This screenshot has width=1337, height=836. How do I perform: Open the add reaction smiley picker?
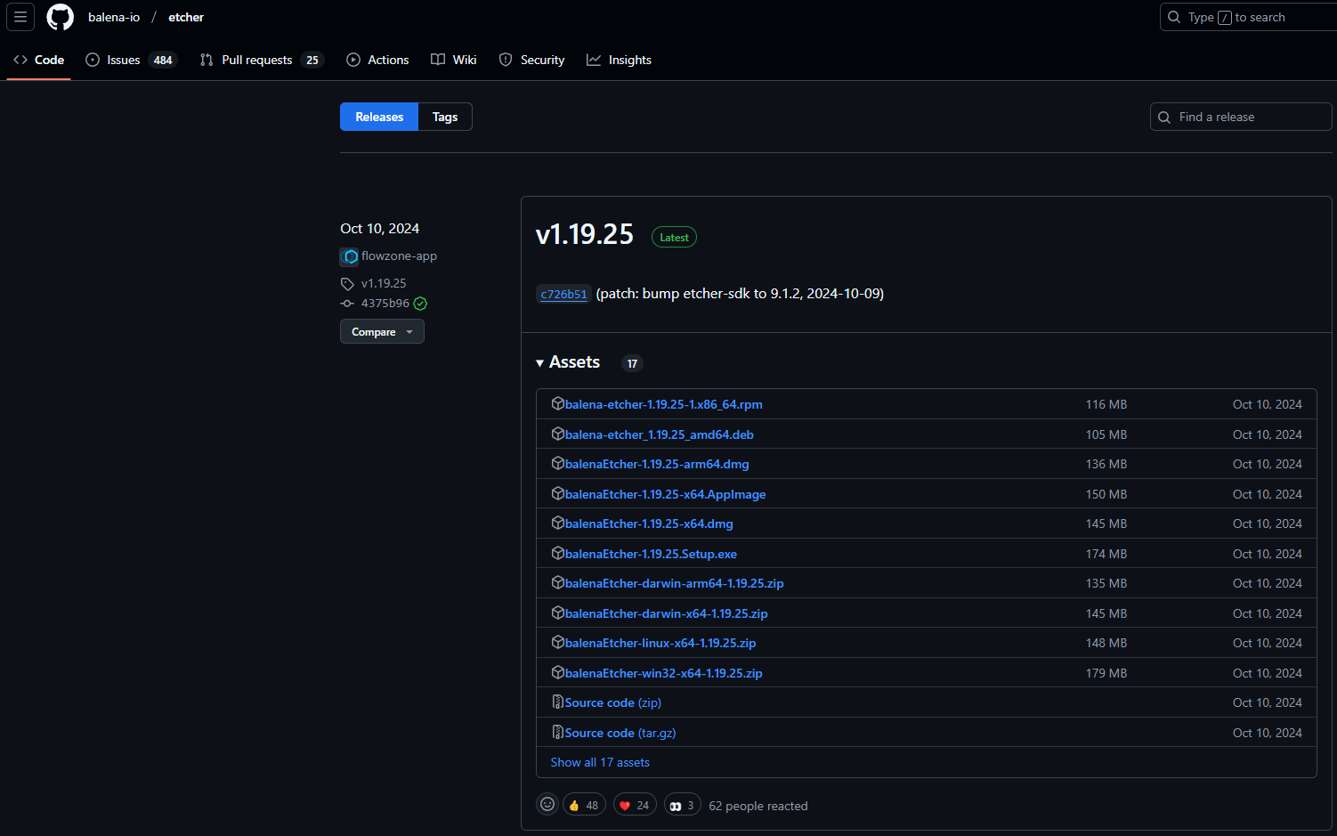pyautogui.click(x=547, y=805)
